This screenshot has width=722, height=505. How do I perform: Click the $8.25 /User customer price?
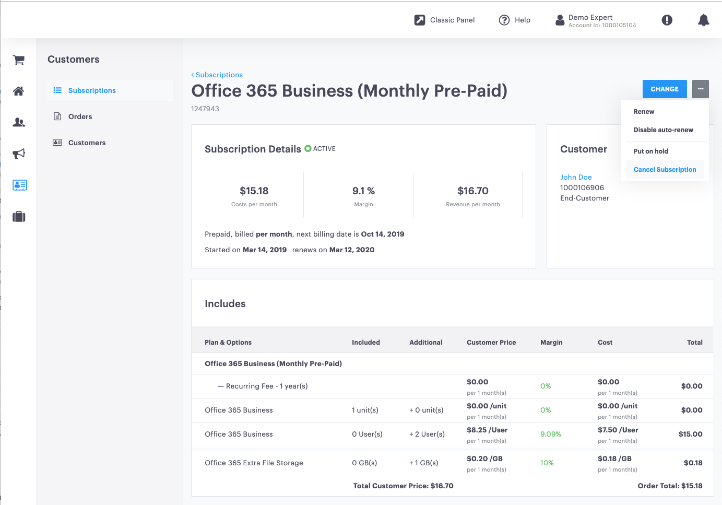(x=487, y=430)
